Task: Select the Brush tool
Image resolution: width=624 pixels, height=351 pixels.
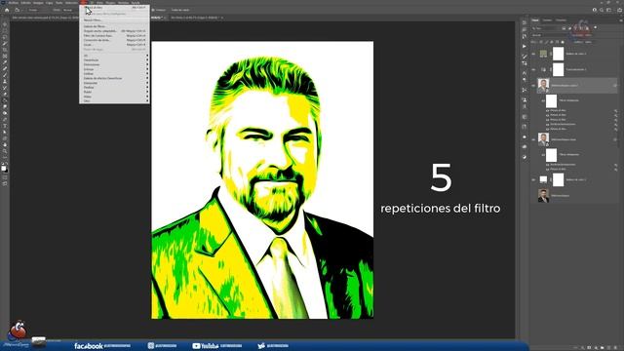Action: pos(5,75)
